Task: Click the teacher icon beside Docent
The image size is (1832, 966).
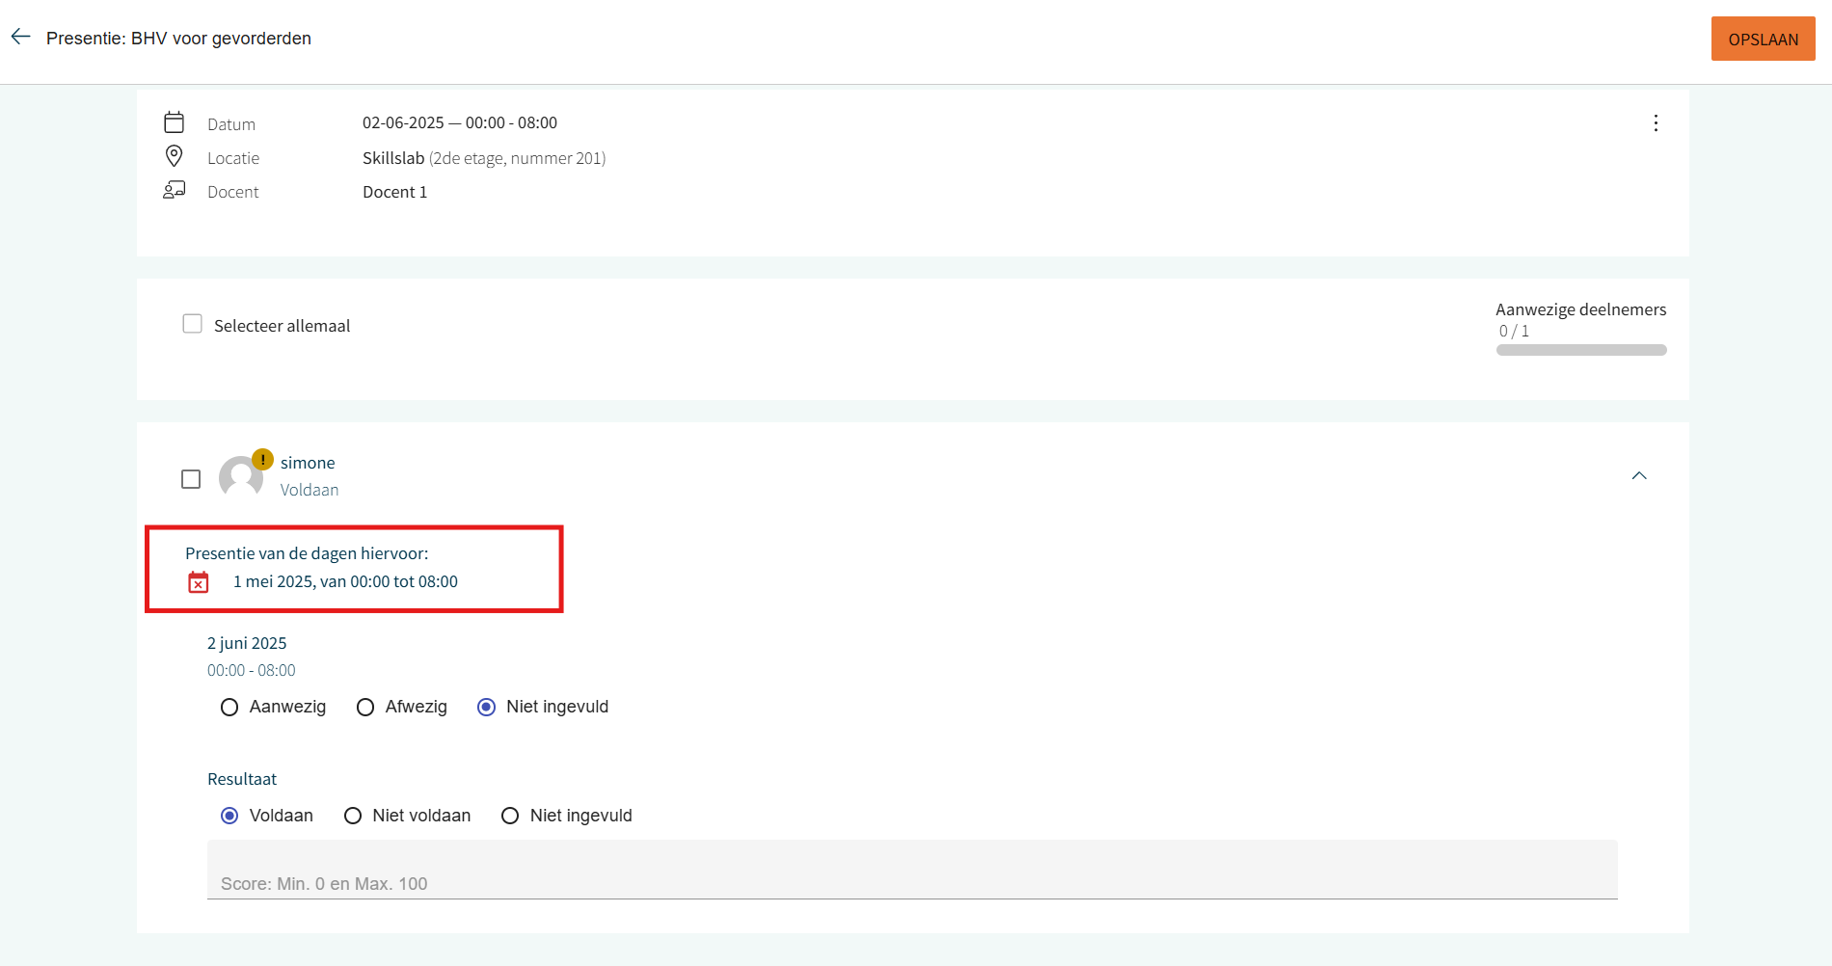Action: coord(175,190)
